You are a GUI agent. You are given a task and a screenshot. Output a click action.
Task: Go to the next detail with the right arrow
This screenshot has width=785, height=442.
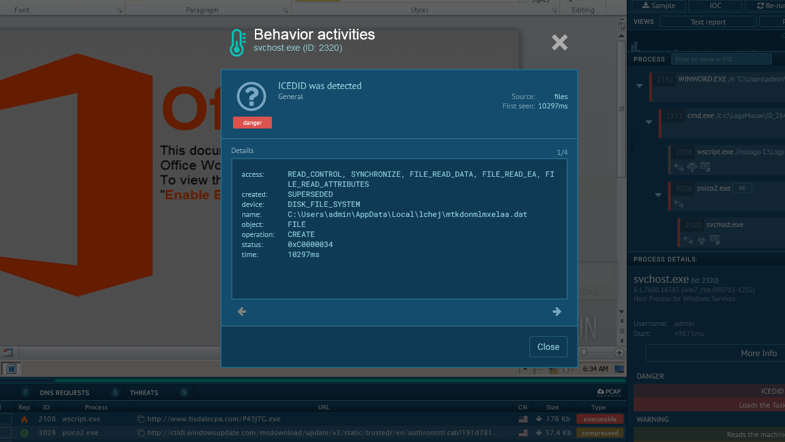click(557, 312)
